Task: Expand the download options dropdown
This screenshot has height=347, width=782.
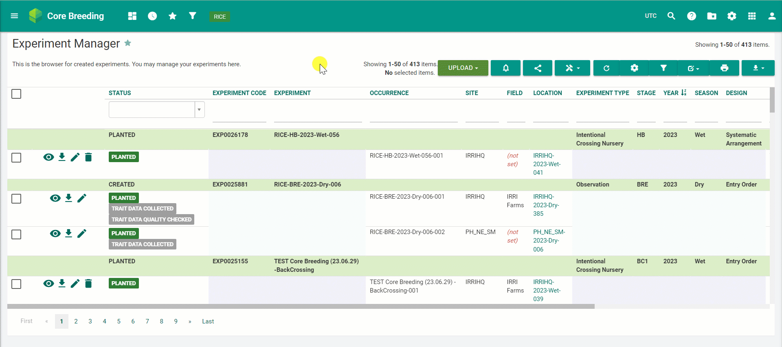Action: coord(758,68)
